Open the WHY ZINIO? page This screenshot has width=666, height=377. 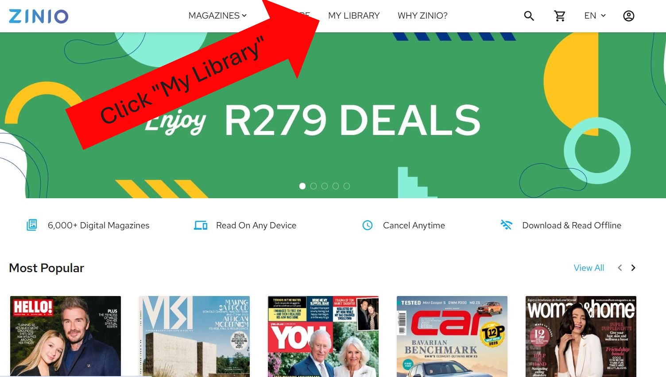point(422,15)
